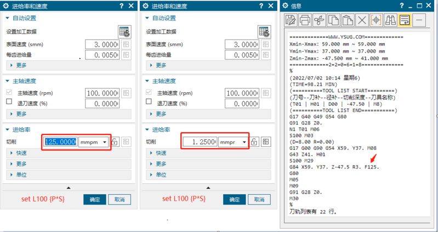Click the up-arrow collapse handle in mmpr dialog
This screenshot has width=438, height=232.
[x=208, y=188]
